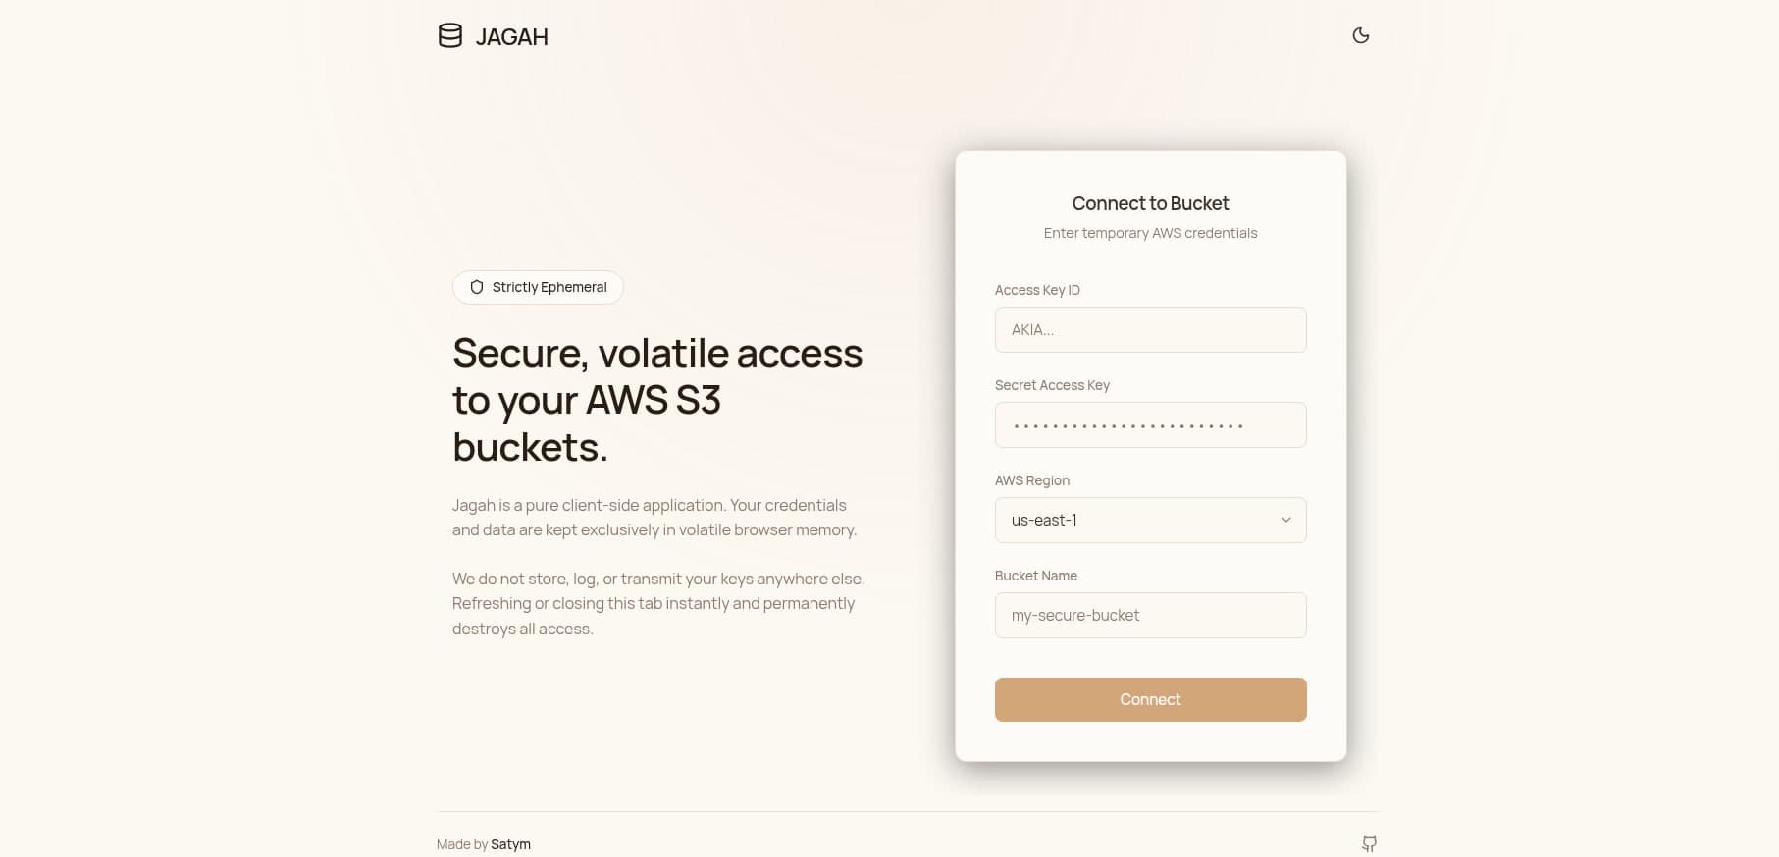Click the Bucket Name label
Viewport: 1779px width, 857px height.
[x=1036, y=576]
